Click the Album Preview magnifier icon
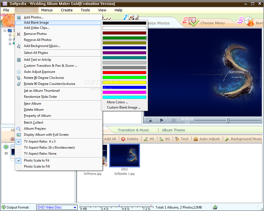This screenshot has width=264, height=211. point(19,129)
